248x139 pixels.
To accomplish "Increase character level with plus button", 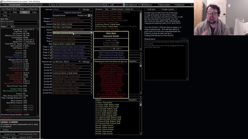I will click(143, 5).
